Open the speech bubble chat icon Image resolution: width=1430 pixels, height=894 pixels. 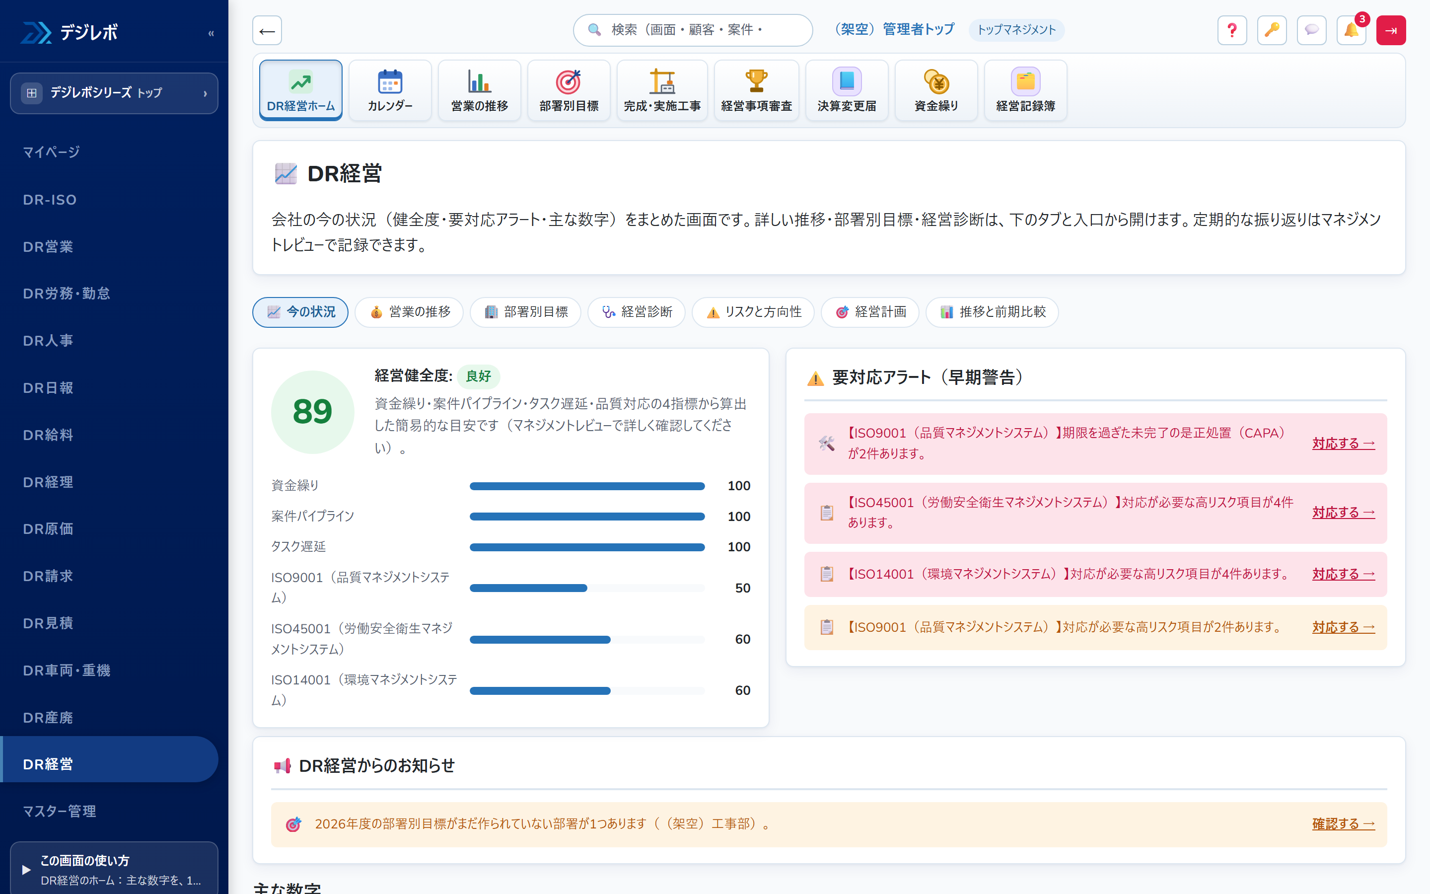coord(1311,30)
